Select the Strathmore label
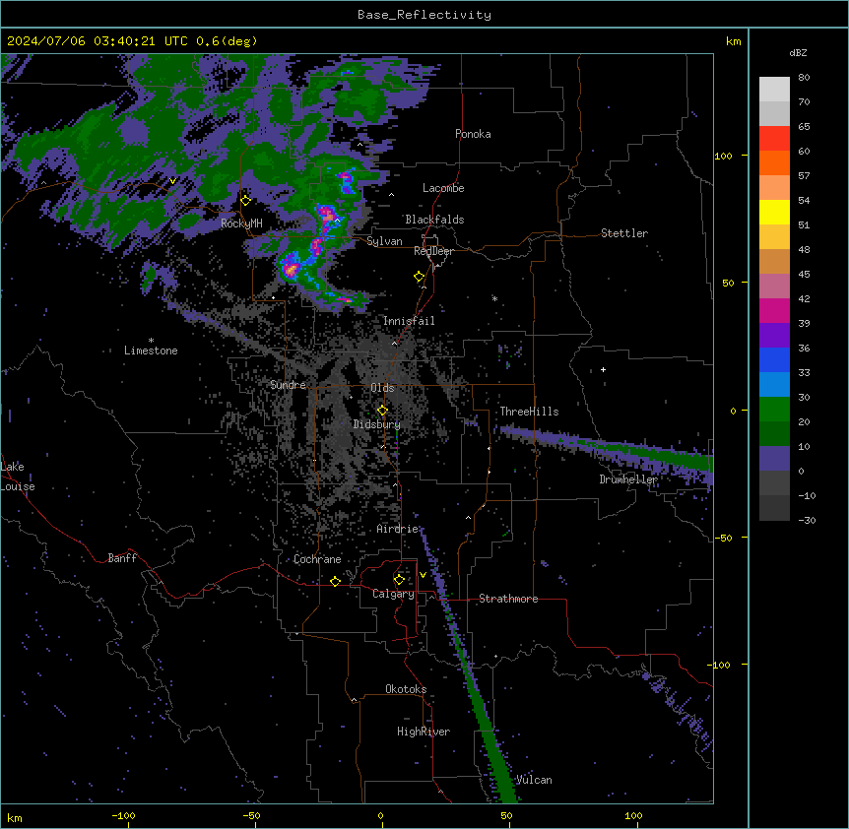The height and width of the screenshot is (829, 849). (508, 599)
